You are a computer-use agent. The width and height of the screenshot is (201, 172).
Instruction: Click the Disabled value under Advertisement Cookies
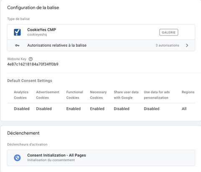coord(44,109)
